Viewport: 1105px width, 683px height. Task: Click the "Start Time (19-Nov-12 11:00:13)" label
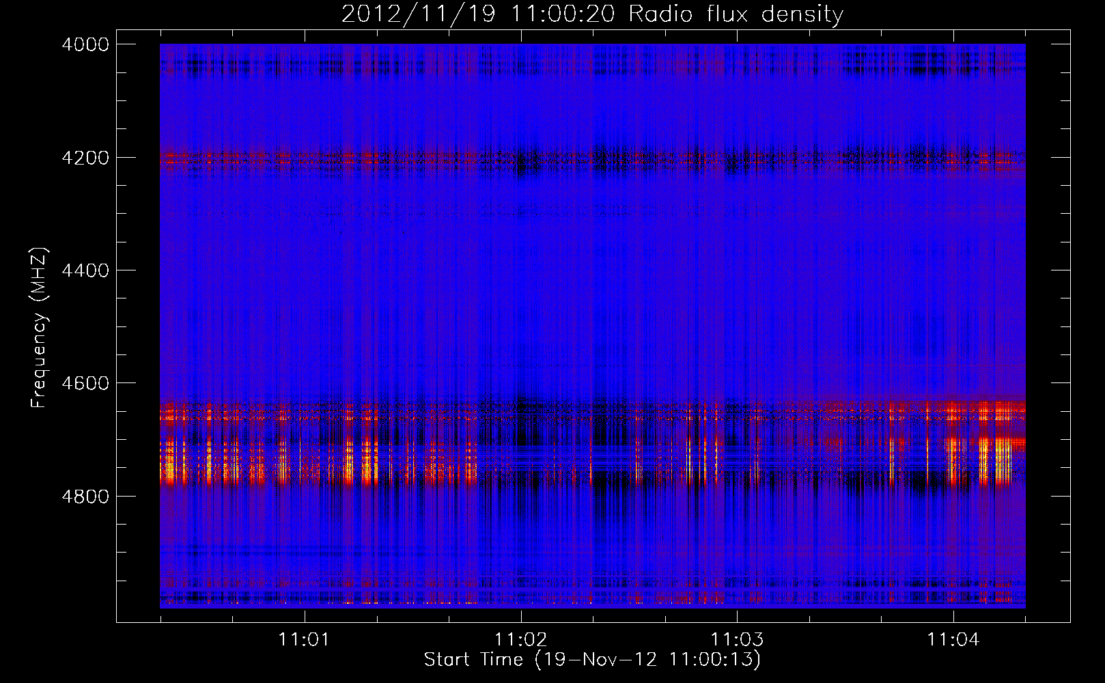pos(592,660)
